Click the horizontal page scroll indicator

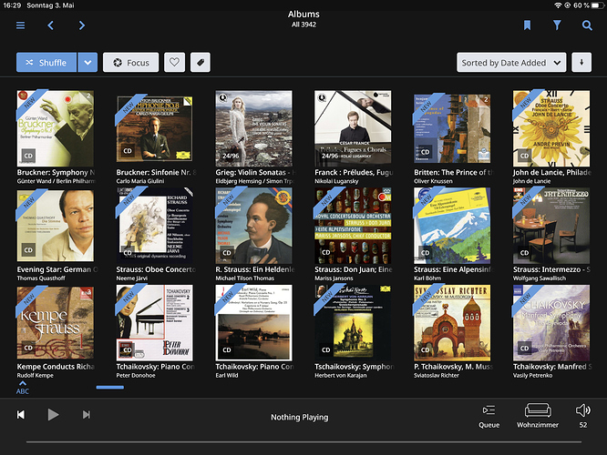tap(110, 387)
